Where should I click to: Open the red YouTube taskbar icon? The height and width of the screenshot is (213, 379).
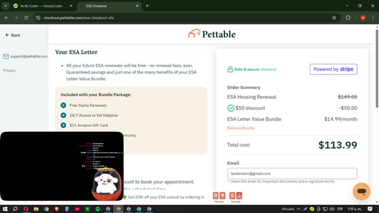(78, 209)
